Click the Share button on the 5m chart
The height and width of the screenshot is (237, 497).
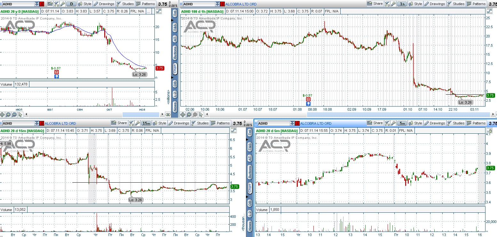click(375, 123)
